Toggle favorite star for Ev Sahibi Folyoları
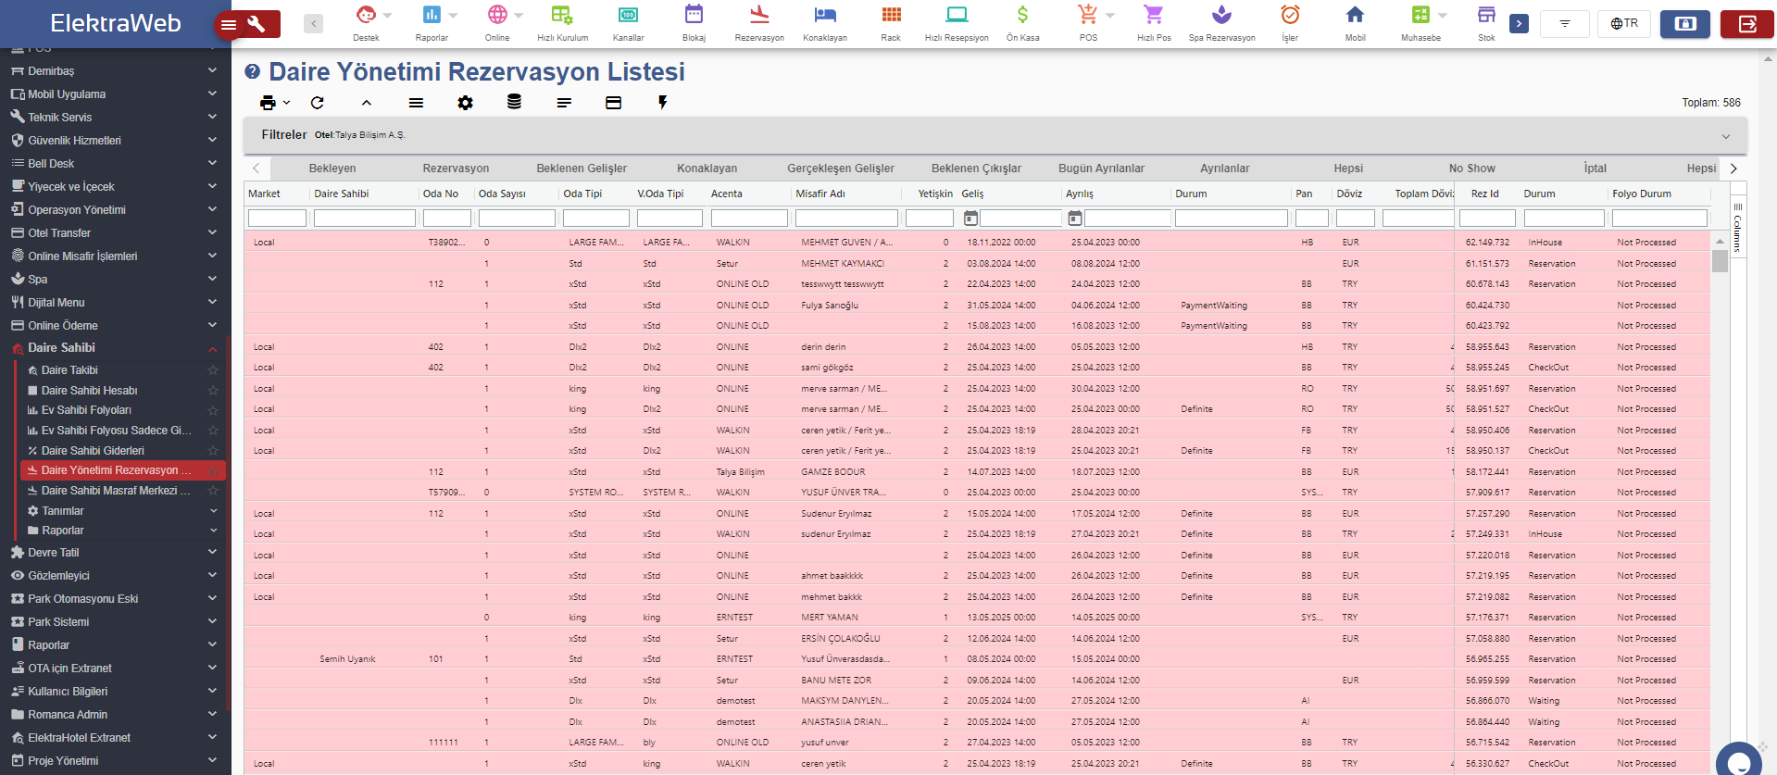 point(213,410)
